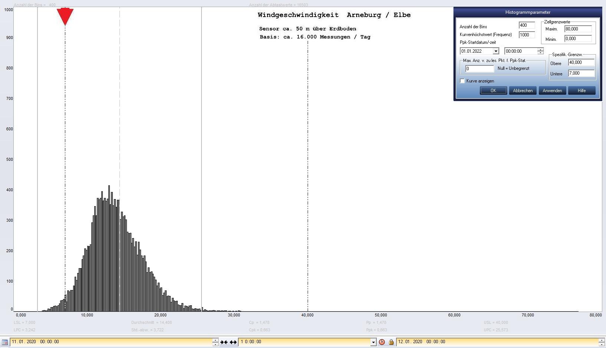Enable the Kurve anzeigen checkbox

tap(462, 81)
